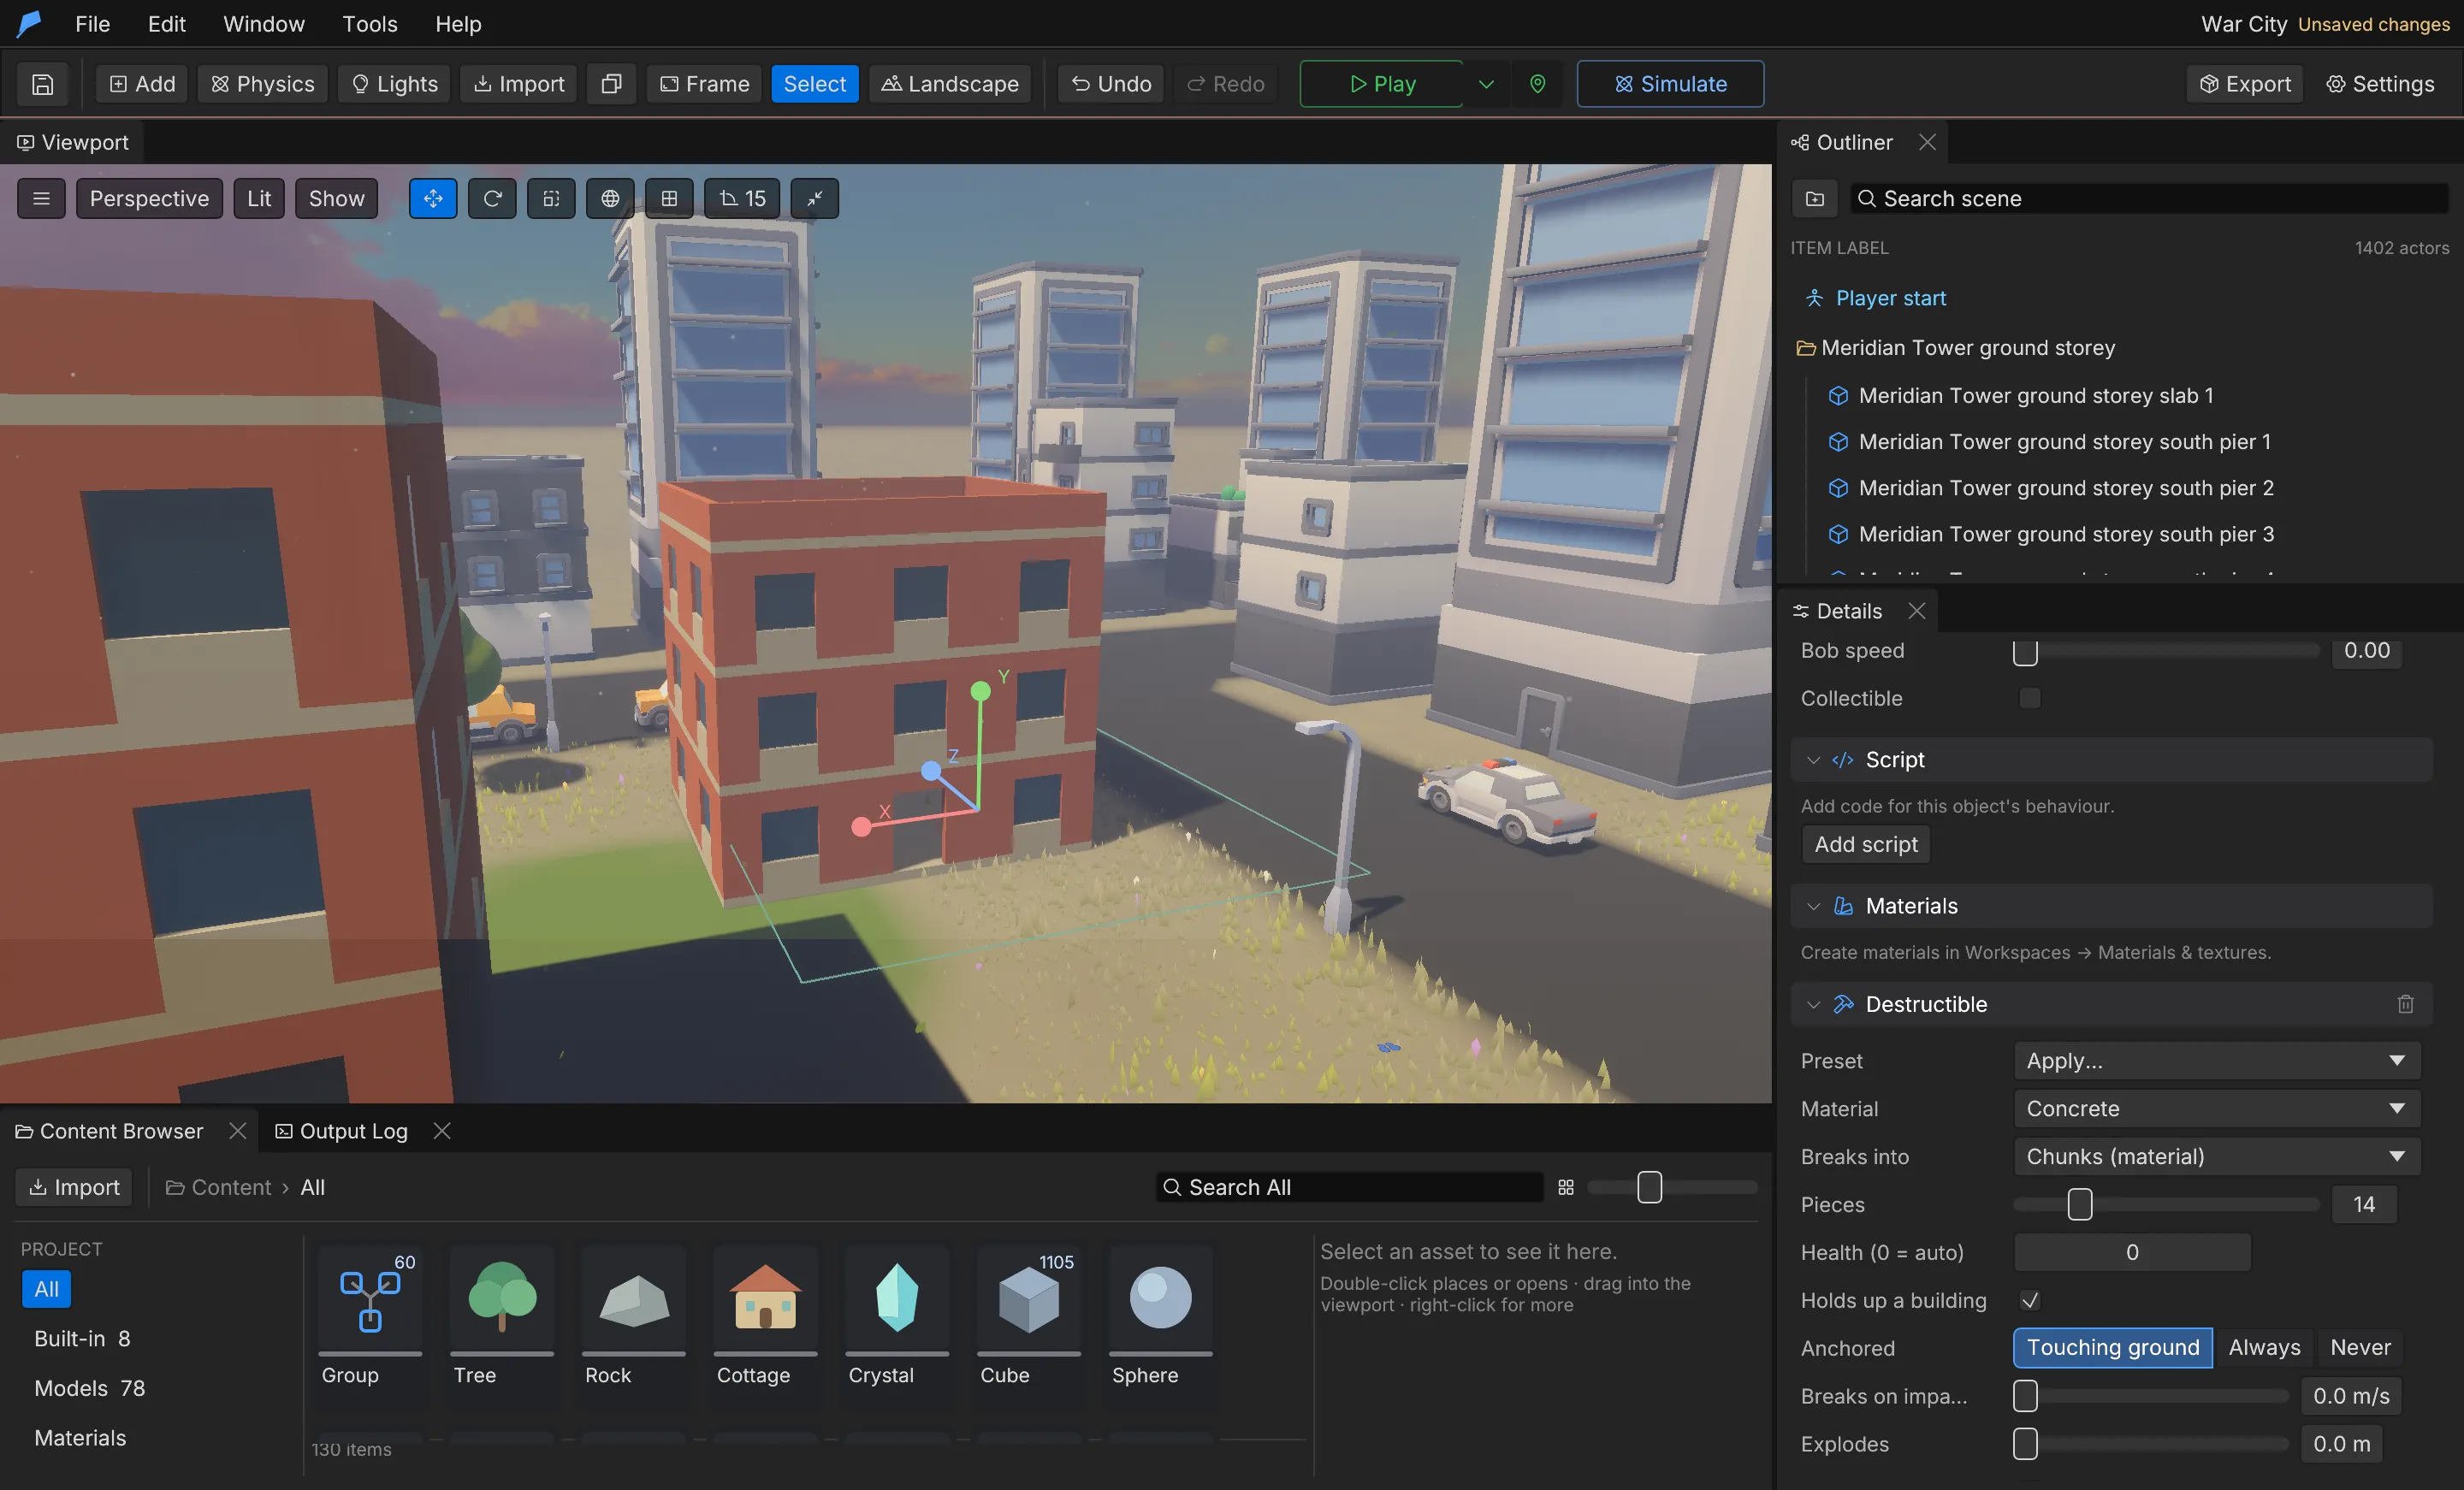Open the Breaks into dropdown

click(x=2216, y=1156)
